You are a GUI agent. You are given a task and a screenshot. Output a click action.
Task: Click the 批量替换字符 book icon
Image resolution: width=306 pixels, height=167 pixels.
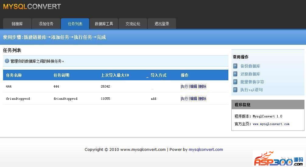pyautogui.click(x=235, y=82)
